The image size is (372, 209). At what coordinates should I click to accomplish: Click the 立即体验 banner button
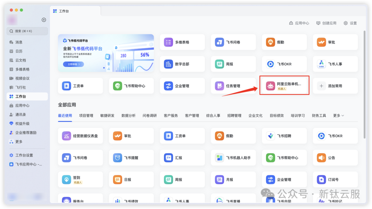[x=73, y=64]
